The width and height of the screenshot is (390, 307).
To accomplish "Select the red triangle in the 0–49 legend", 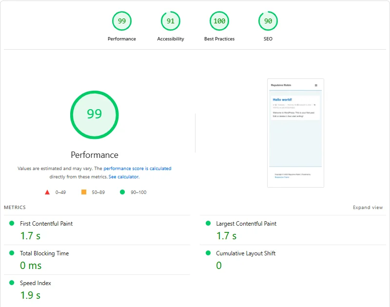I will tap(48, 192).
